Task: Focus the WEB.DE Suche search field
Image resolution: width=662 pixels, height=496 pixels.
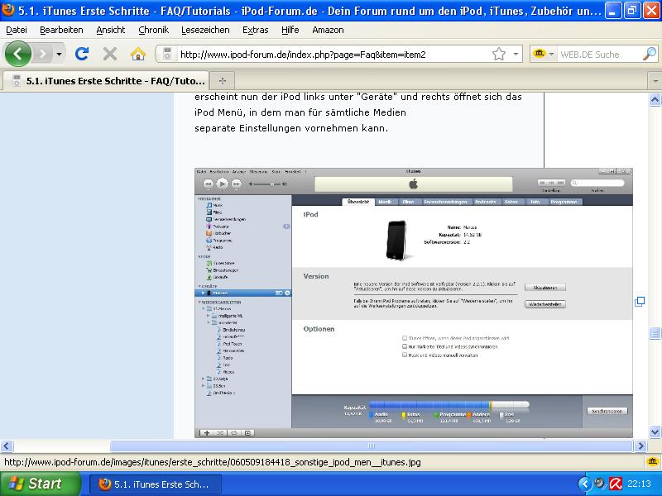Action: (598, 54)
